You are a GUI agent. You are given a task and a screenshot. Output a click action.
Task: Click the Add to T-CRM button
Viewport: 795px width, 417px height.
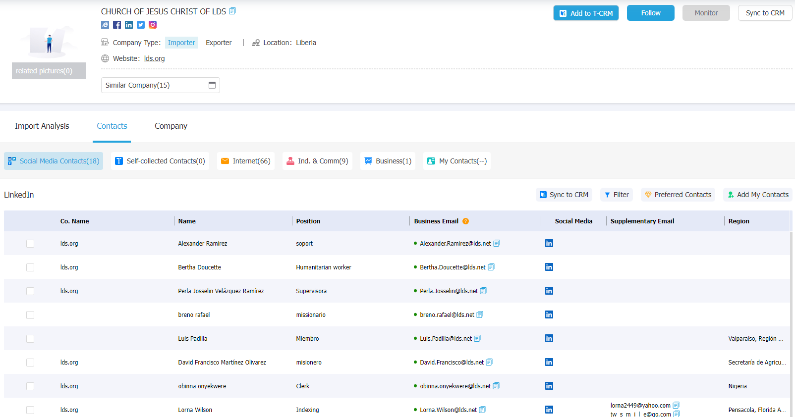click(x=586, y=13)
